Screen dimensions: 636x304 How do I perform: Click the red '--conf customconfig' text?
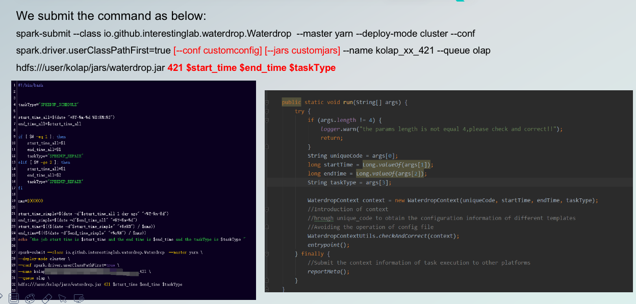click(x=218, y=50)
